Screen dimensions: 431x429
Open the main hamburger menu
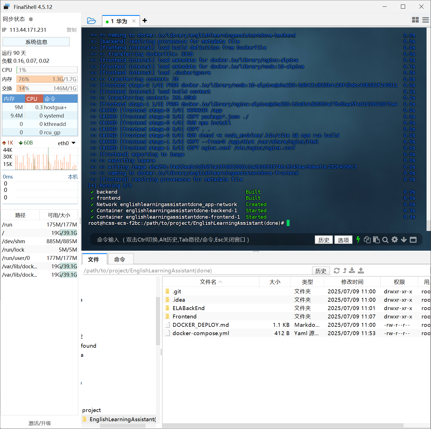(425, 20)
